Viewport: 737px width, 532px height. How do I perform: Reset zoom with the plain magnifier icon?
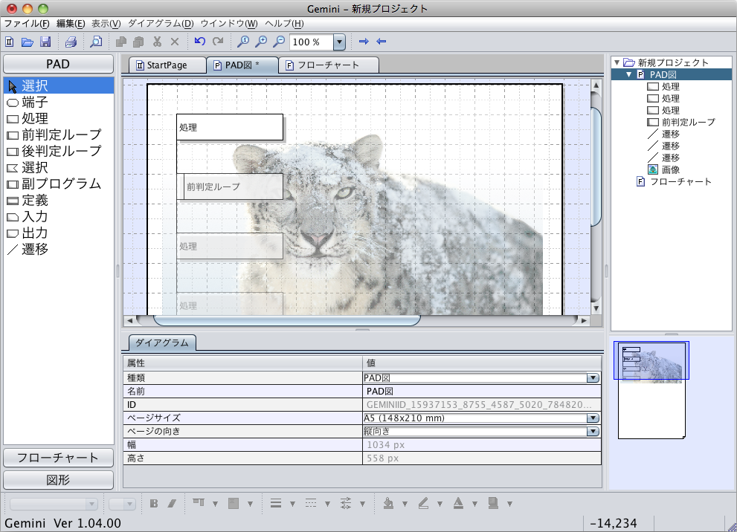tap(243, 42)
